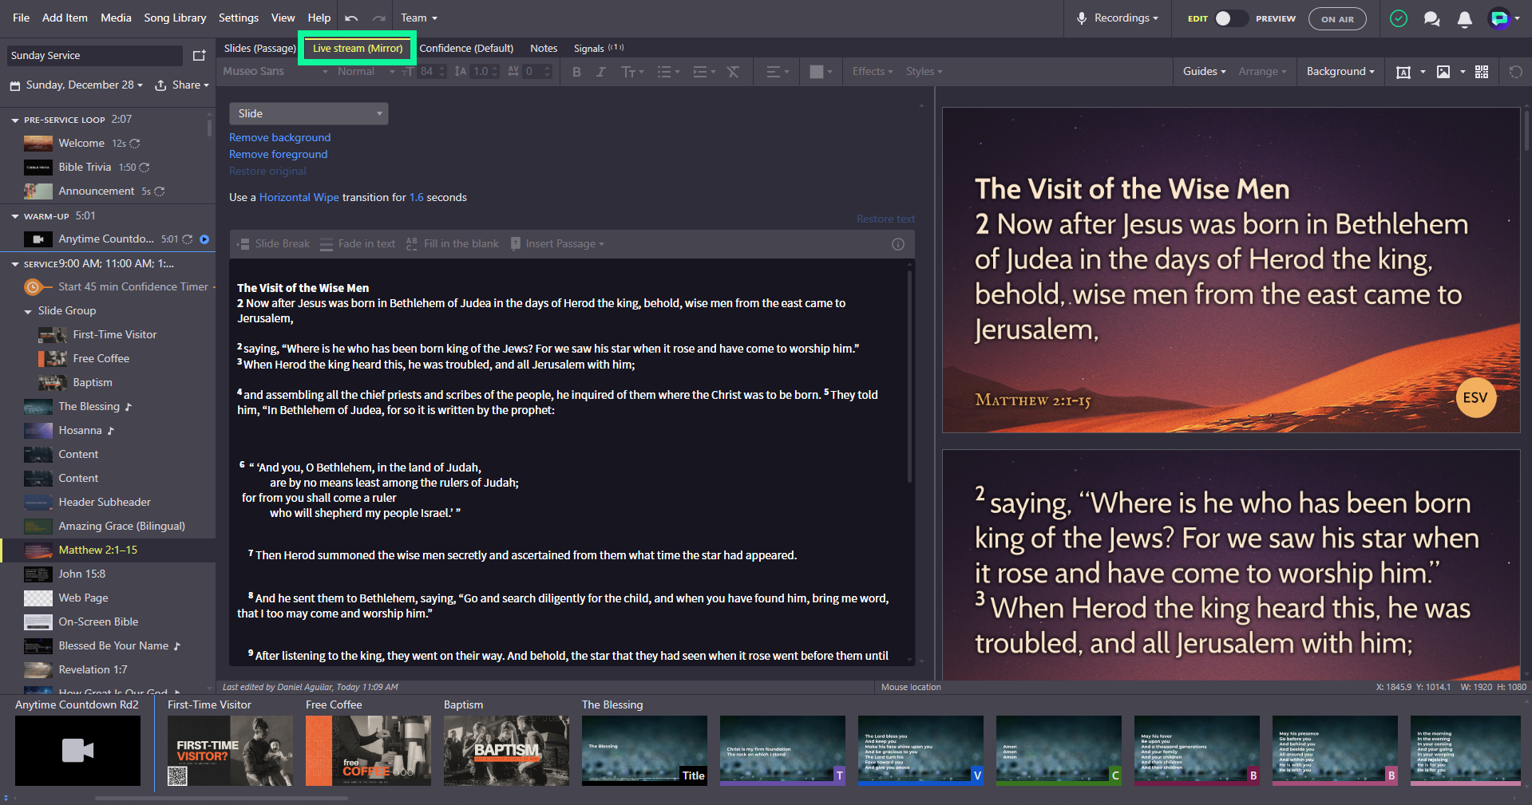Open the Team menu
Screen dimensions: 1532x805
(x=418, y=18)
